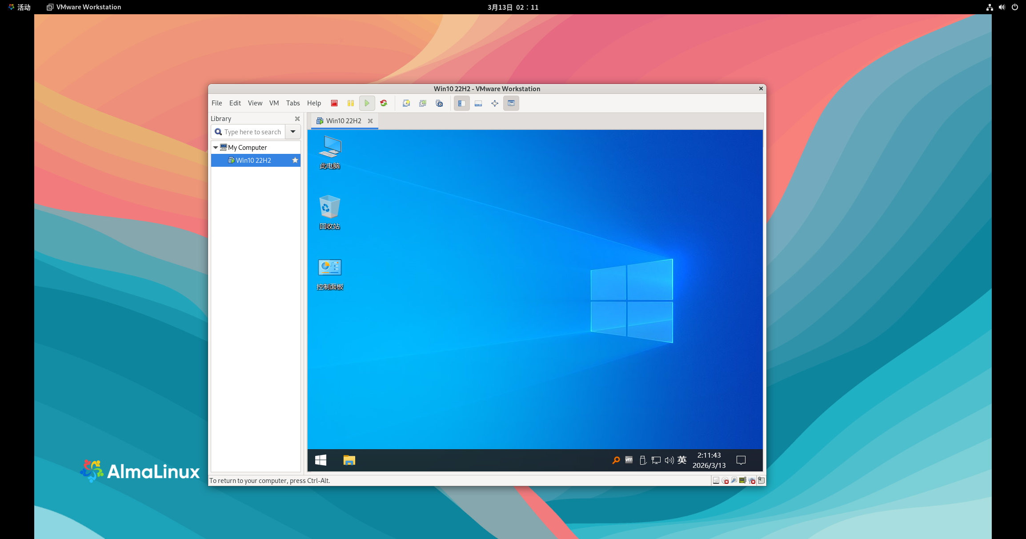The image size is (1026, 539).
Task: Open the GNOME system volume indicator
Action: 1002,7
